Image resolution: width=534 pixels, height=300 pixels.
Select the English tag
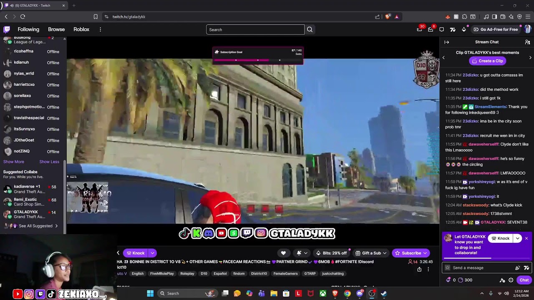pos(138,274)
